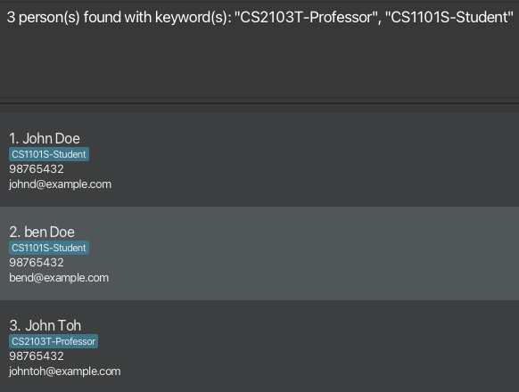Screen dimensions: 519x392
Task: Select the ben Doe contact card
Action: (x=259, y=253)
